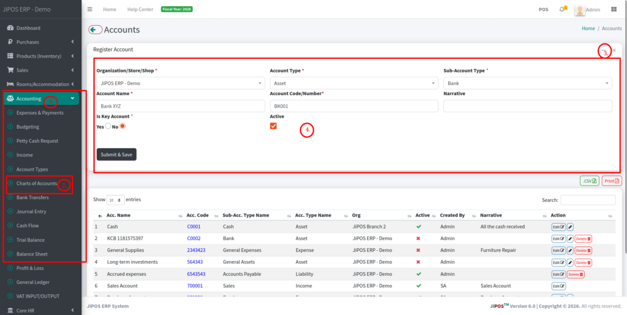Click the Purchases ruble sign icon
This screenshot has height=315, width=627.
10,42
